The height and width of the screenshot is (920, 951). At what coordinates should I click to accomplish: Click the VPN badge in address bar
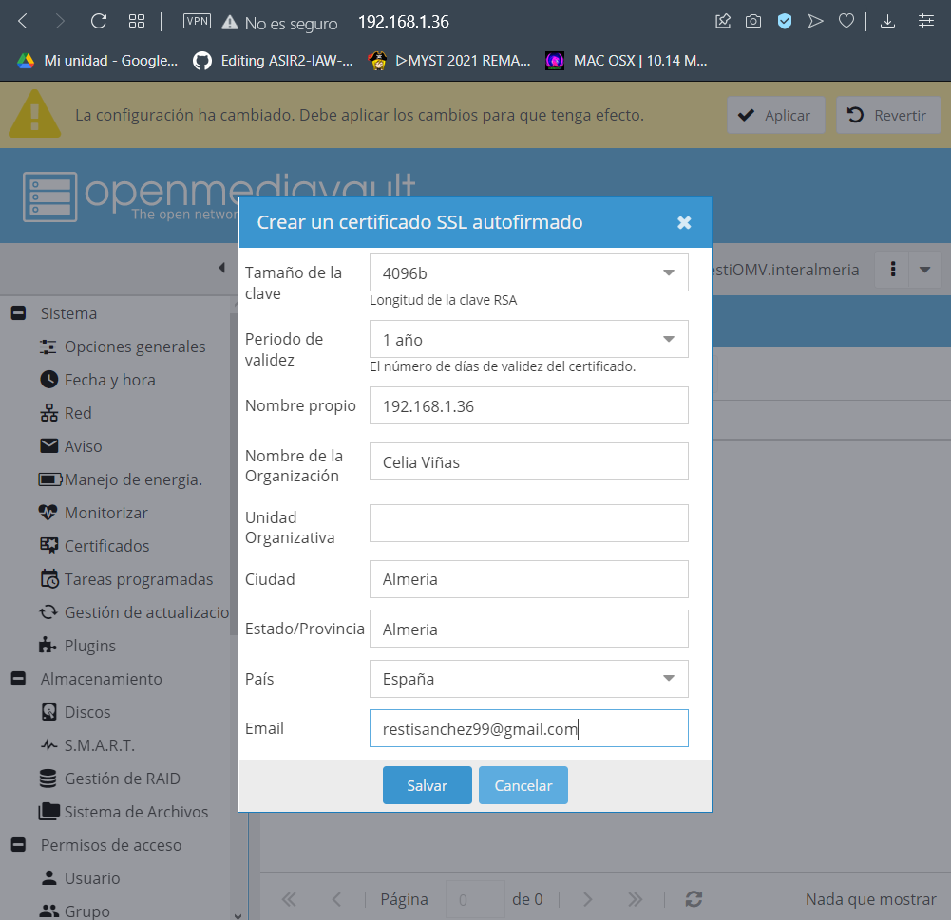[197, 21]
